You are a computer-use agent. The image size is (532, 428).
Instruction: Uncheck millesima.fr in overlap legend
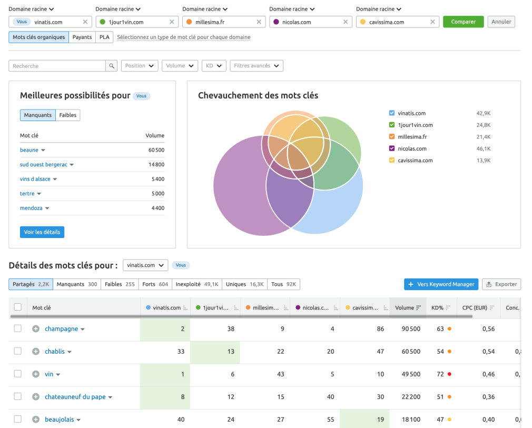[x=392, y=137]
